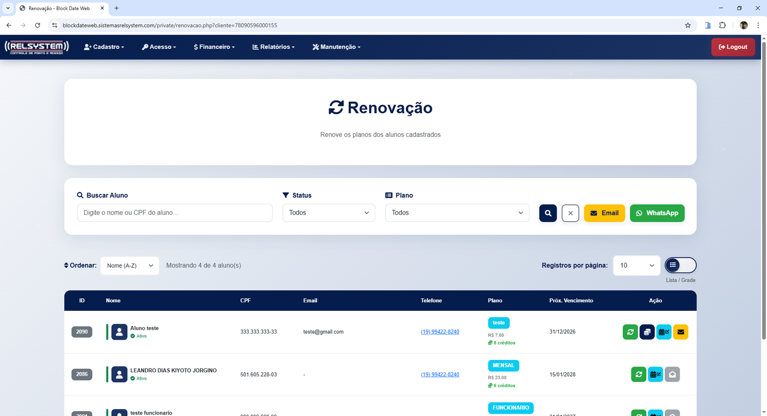
Task: Open the Relatórios menu
Action: point(274,47)
